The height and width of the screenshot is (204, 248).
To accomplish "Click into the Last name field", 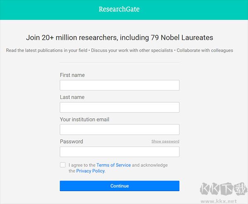I will tap(119, 108).
